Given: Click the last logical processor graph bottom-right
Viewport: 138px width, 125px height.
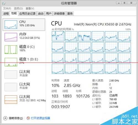Looking at the screenshot, I should click(x=125, y=69).
